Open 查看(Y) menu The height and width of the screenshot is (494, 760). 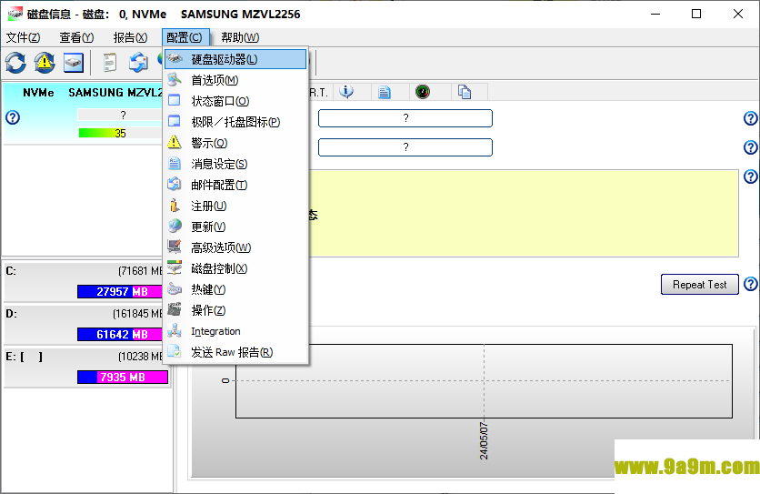click(76, 37)
